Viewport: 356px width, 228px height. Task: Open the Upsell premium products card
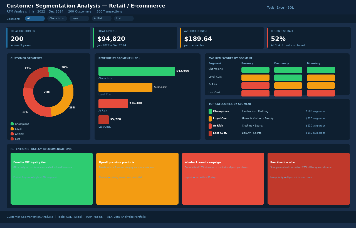coord(137,179)
